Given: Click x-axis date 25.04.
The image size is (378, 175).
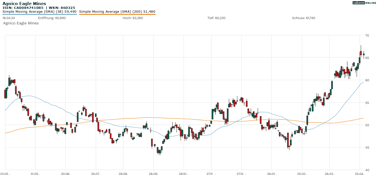Looking at the screenshot, I should pos(359,173).
